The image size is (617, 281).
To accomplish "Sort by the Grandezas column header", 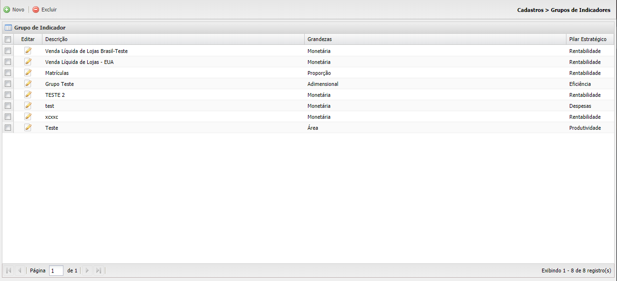I will [x=319, y=39].
